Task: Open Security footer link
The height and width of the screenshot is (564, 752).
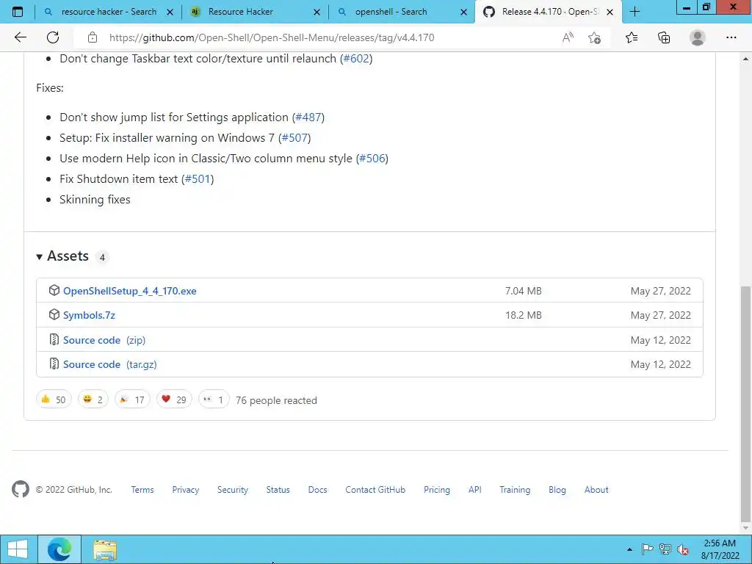Action: [x=233, y=490]
